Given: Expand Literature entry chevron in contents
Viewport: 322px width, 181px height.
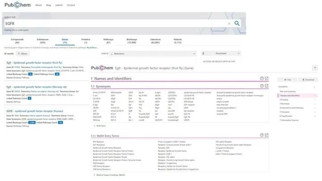Looking at the screenshot, I should (315, 112).
